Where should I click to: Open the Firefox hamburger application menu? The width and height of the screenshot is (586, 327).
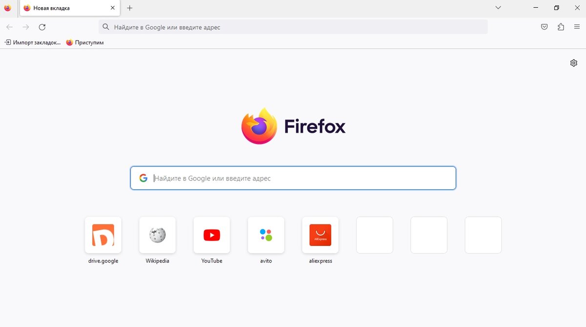click(577, 27)
